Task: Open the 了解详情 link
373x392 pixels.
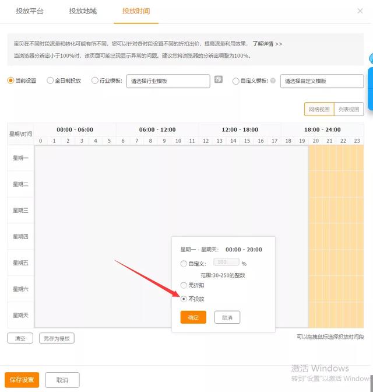Action: click(x=267, y=44)
